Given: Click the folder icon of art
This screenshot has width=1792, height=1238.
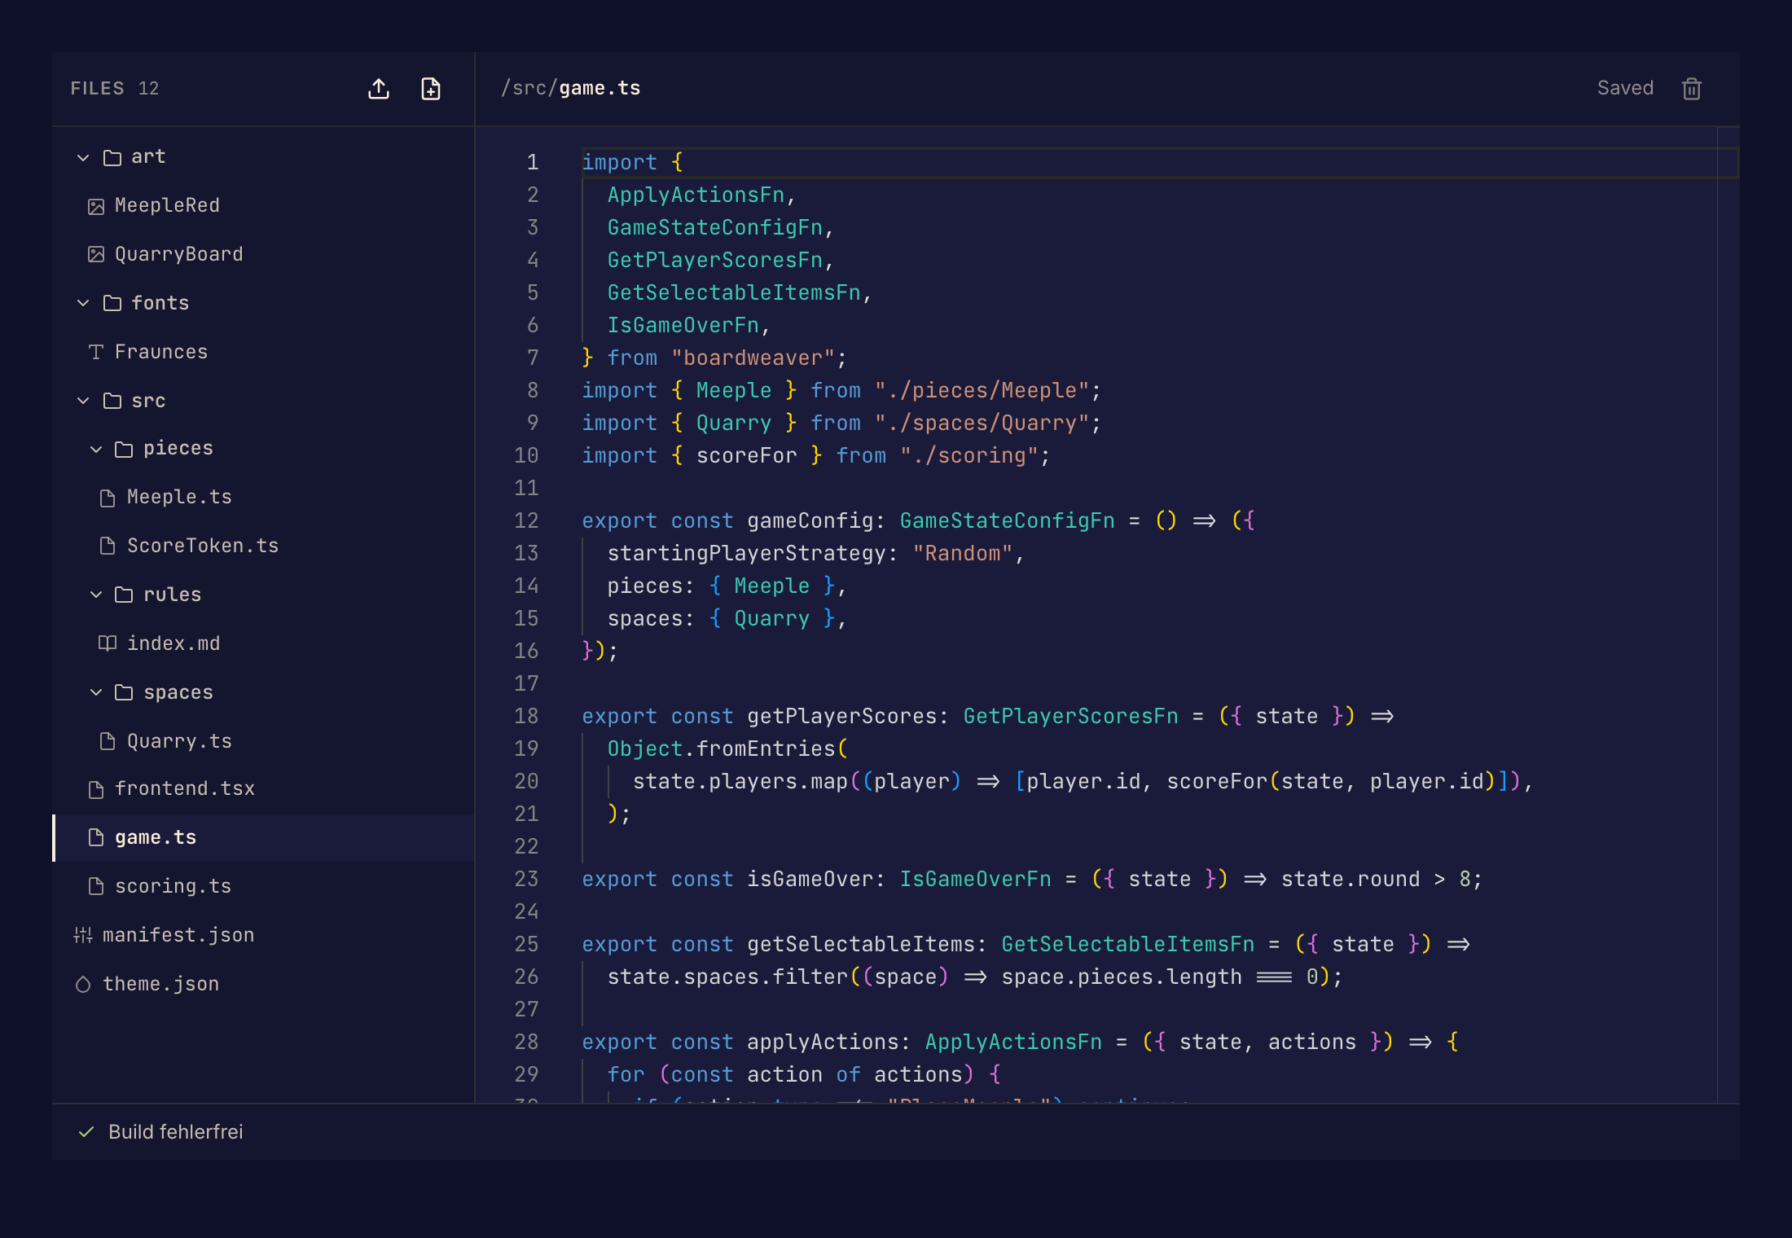Looking at the screenshot, I should pyautogui.click(x=112, y=157).
